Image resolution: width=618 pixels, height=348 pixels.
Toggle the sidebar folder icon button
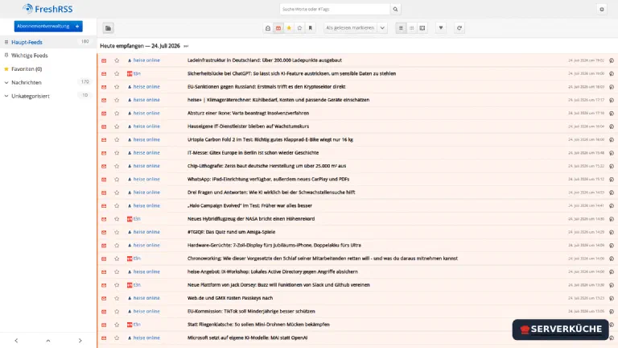[108, 28]
